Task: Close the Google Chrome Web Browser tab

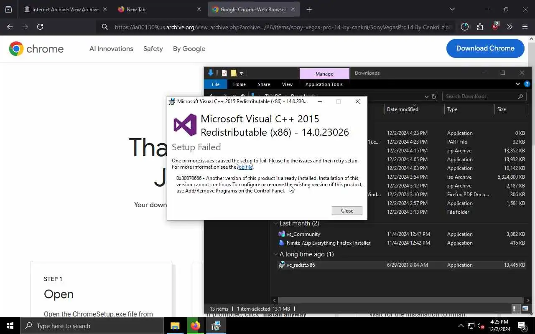Action: [293, 9]
